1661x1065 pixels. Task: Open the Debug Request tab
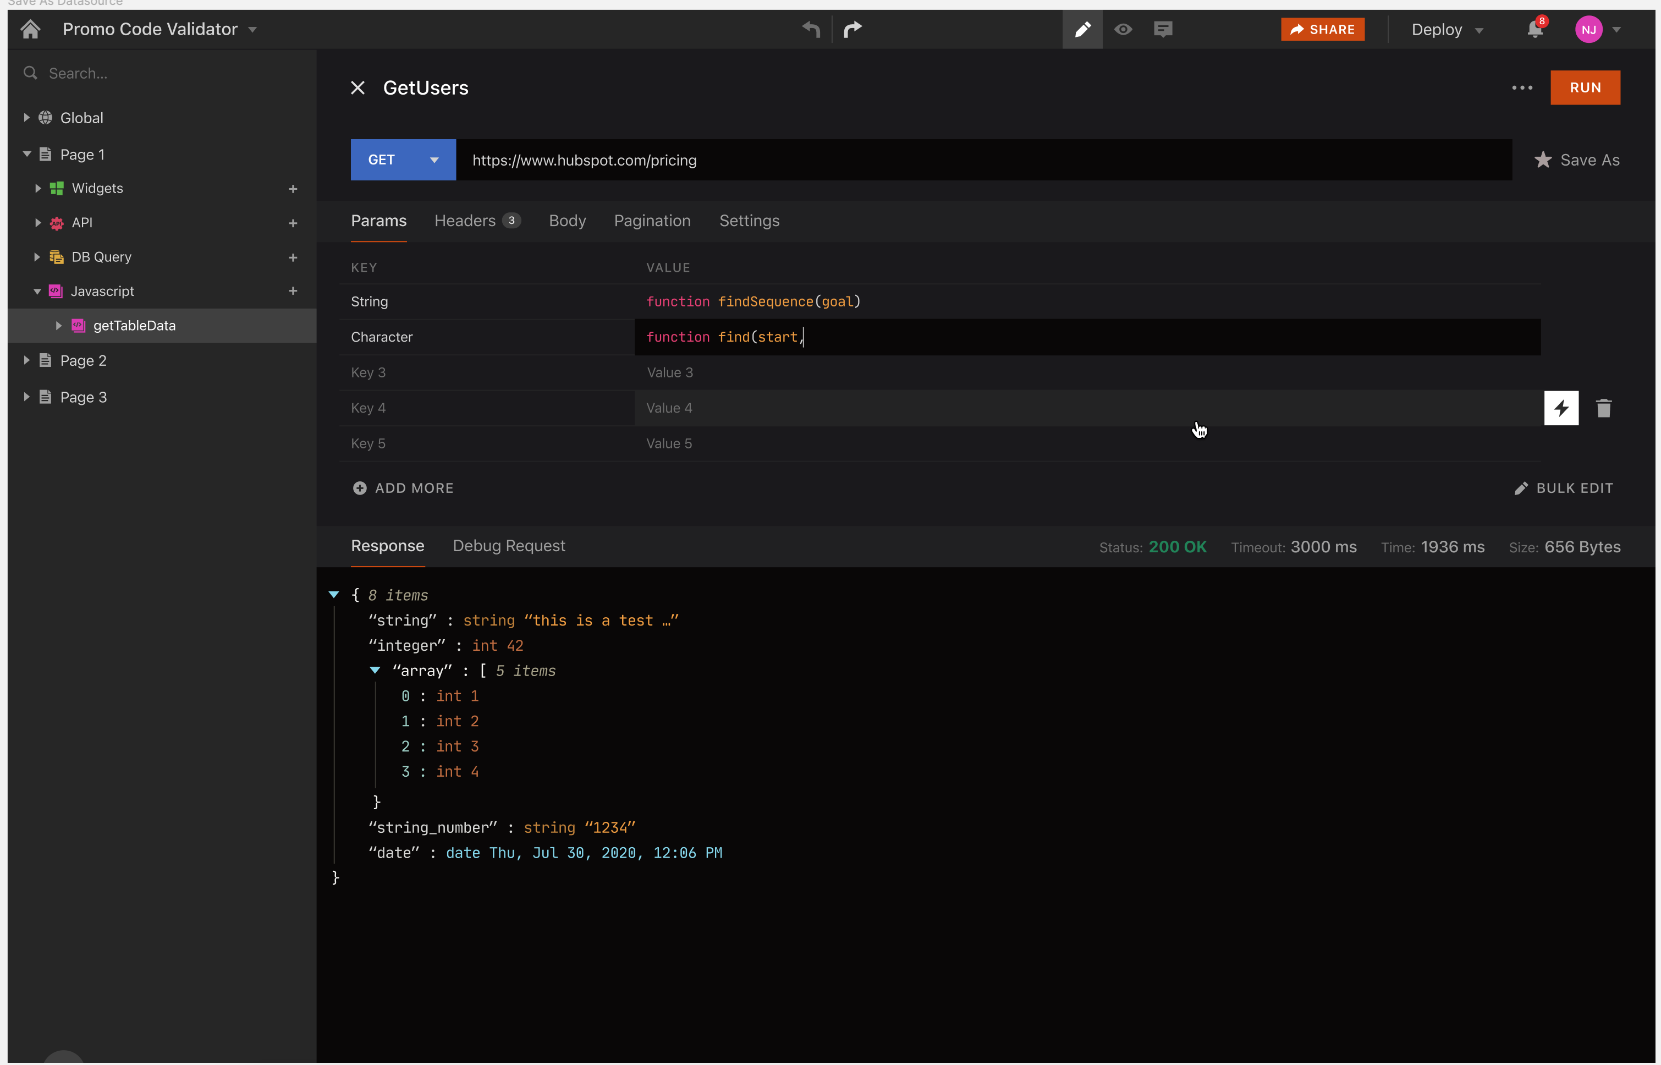pos(509,546)
